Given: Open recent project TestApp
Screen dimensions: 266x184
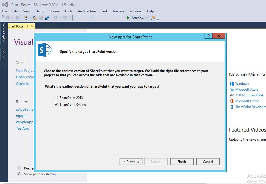Looking at the screenshot, I should [x=22, y=129].
